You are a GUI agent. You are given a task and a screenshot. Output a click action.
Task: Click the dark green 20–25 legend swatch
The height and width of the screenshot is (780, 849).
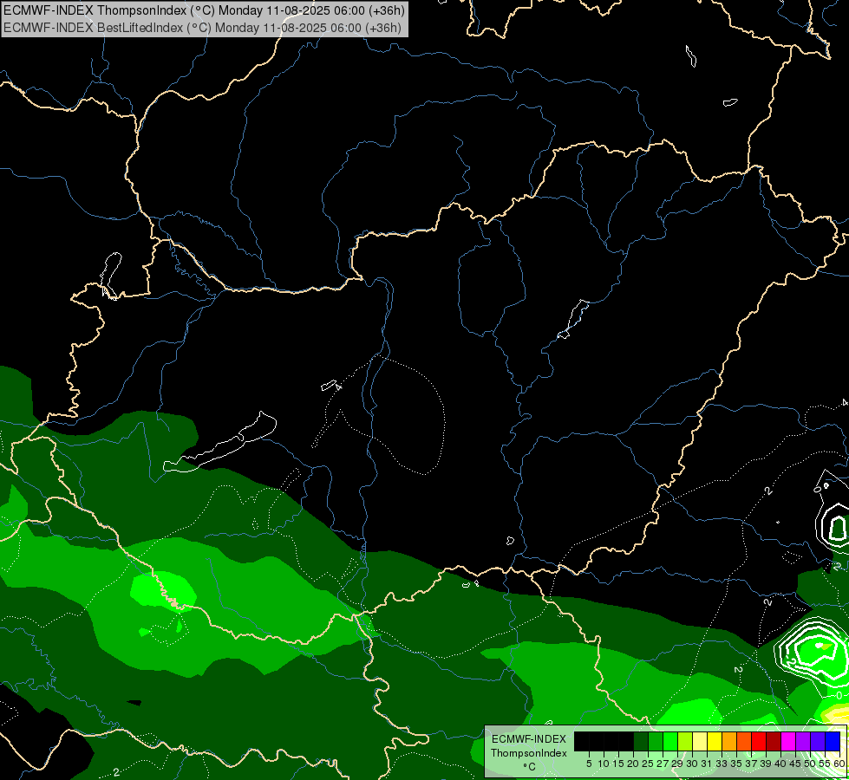click(641, 741)
